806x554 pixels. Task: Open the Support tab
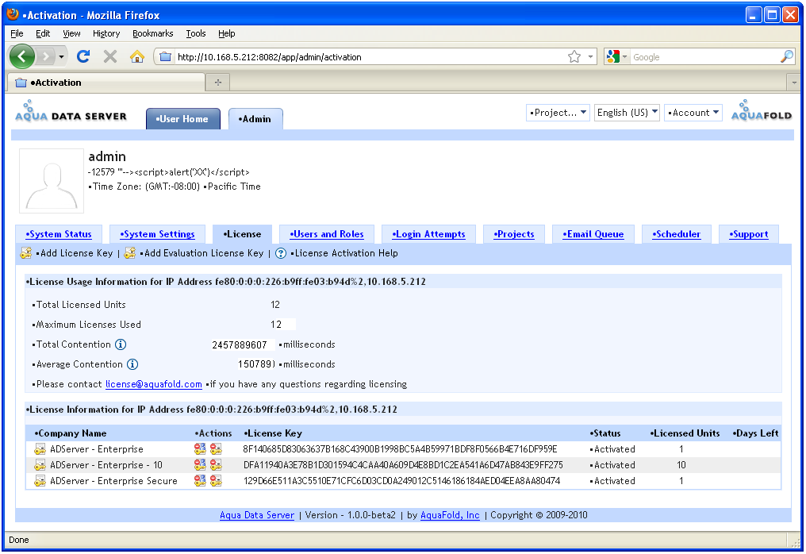pos(749,234)
